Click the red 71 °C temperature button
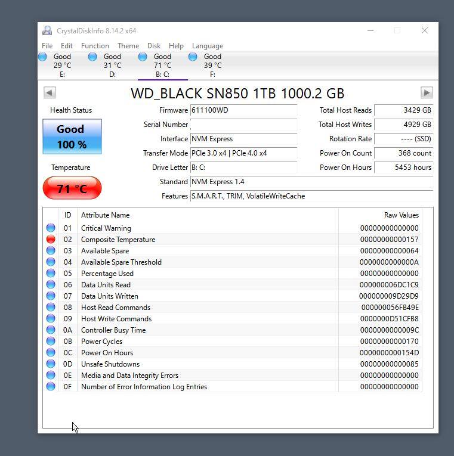 pyautogui.click(x=72, y=188)
